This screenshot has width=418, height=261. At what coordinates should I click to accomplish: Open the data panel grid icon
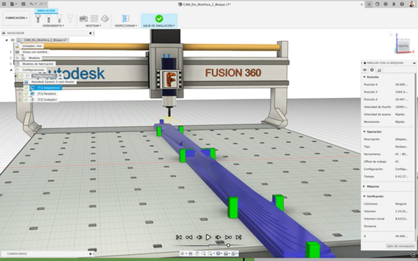point(4,4)
